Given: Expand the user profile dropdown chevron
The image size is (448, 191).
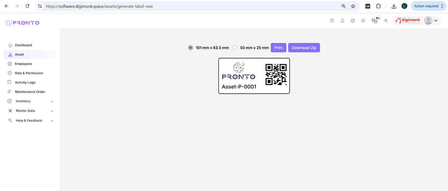Looking at the screenshot, I should [436, 21].
